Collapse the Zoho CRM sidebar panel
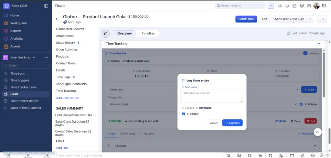Image resolution: width=331 pixels, height=158 pixels. click(46, 6)
